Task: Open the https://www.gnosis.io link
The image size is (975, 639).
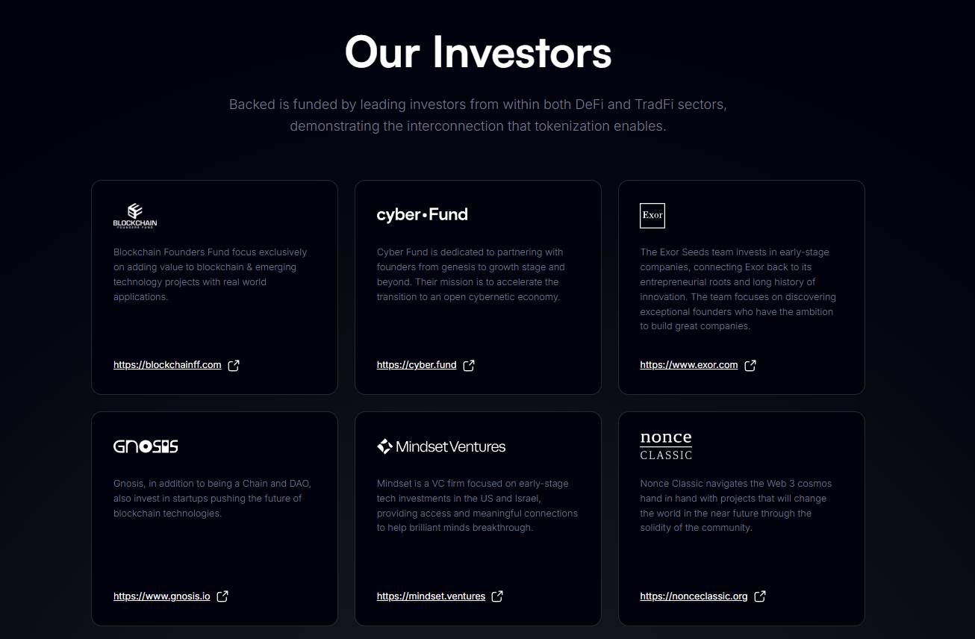Action: (x=161, y=596)
